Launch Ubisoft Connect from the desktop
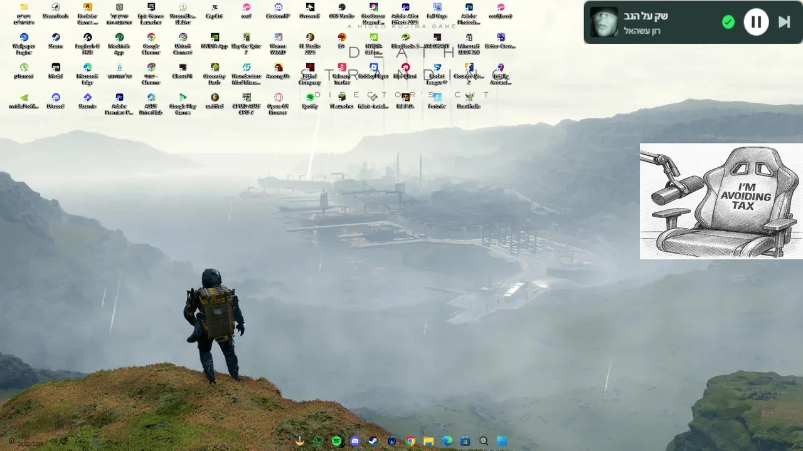This screenshot has height=451, width=803. pos(183,42)
